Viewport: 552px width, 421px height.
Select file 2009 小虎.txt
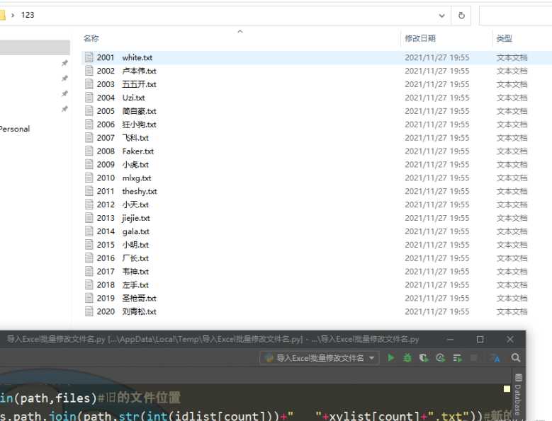(123, 164)
